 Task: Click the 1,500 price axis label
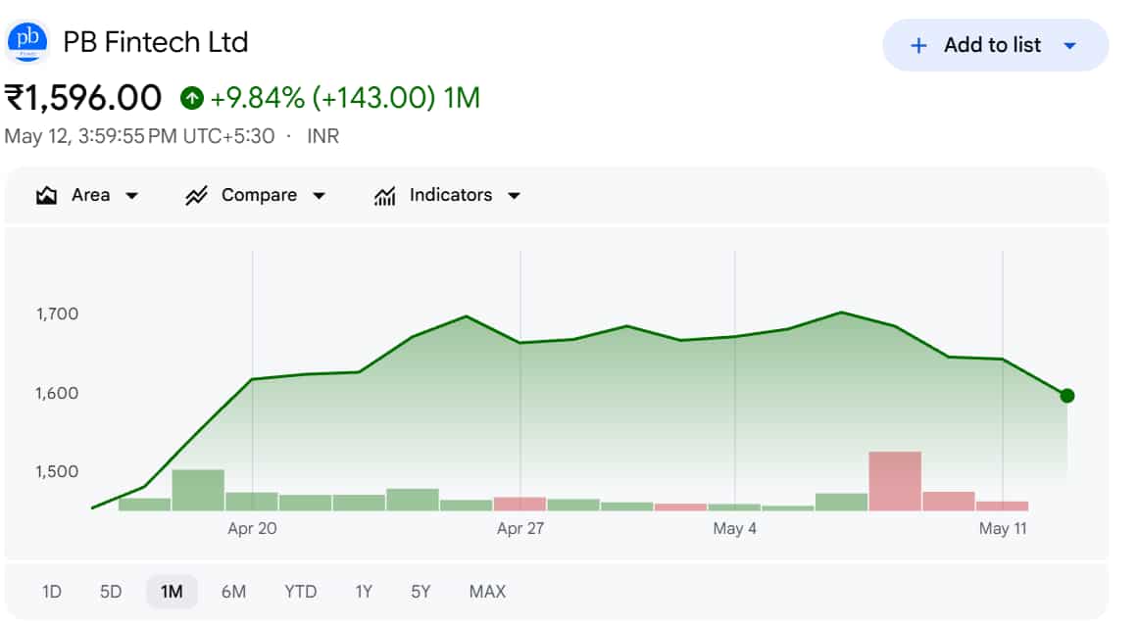57,471
